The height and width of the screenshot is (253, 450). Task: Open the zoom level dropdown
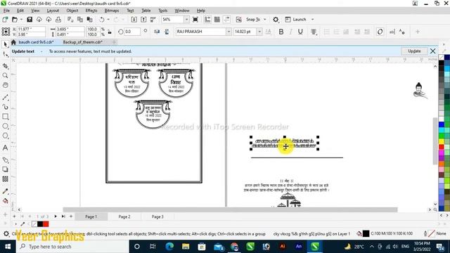click(186, 20)
